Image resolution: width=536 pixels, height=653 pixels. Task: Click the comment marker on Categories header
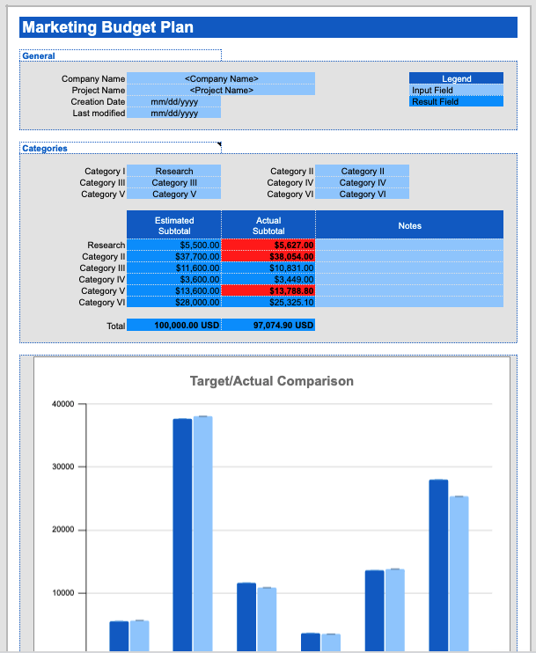point(219,144)
